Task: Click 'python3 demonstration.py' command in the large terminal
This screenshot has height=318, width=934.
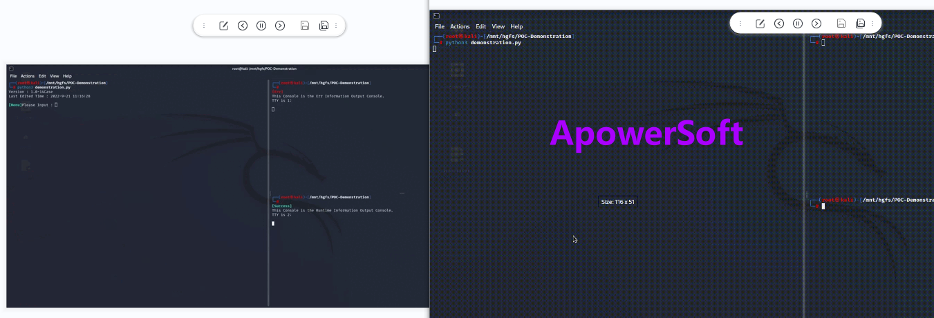Action: 483,42
